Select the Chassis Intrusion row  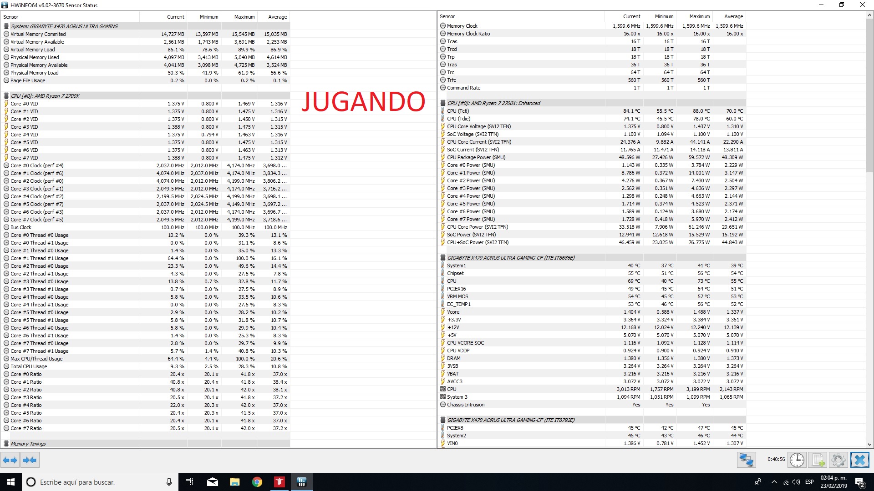pos(592,405)
